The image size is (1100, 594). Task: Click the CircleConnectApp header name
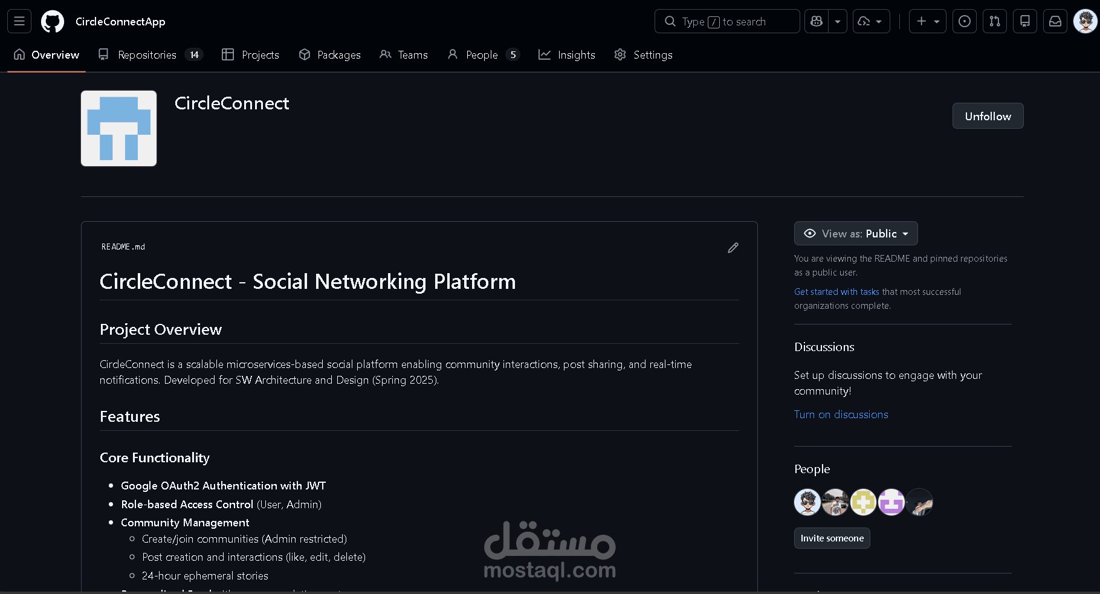[x=120, y=22]
